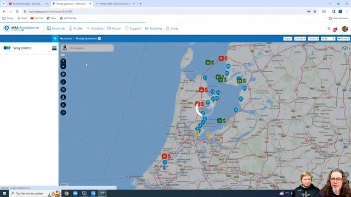351x197 pixels.
Task: Zoom out on the map
Action: tap(63, 67)
